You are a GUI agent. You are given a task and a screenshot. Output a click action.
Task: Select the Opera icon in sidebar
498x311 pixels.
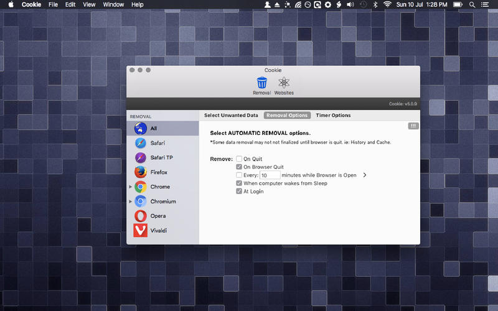[x=141, y=216]
